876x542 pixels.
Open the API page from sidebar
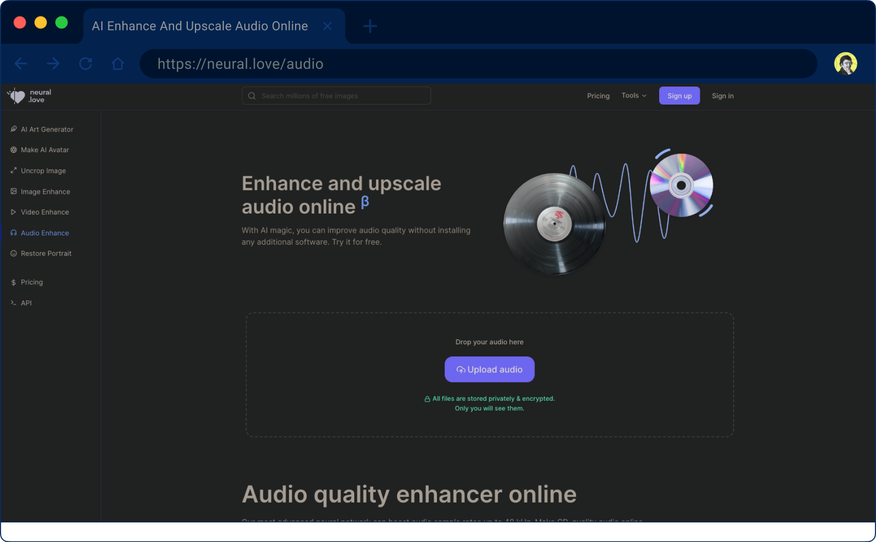click(x=26, y=303)
